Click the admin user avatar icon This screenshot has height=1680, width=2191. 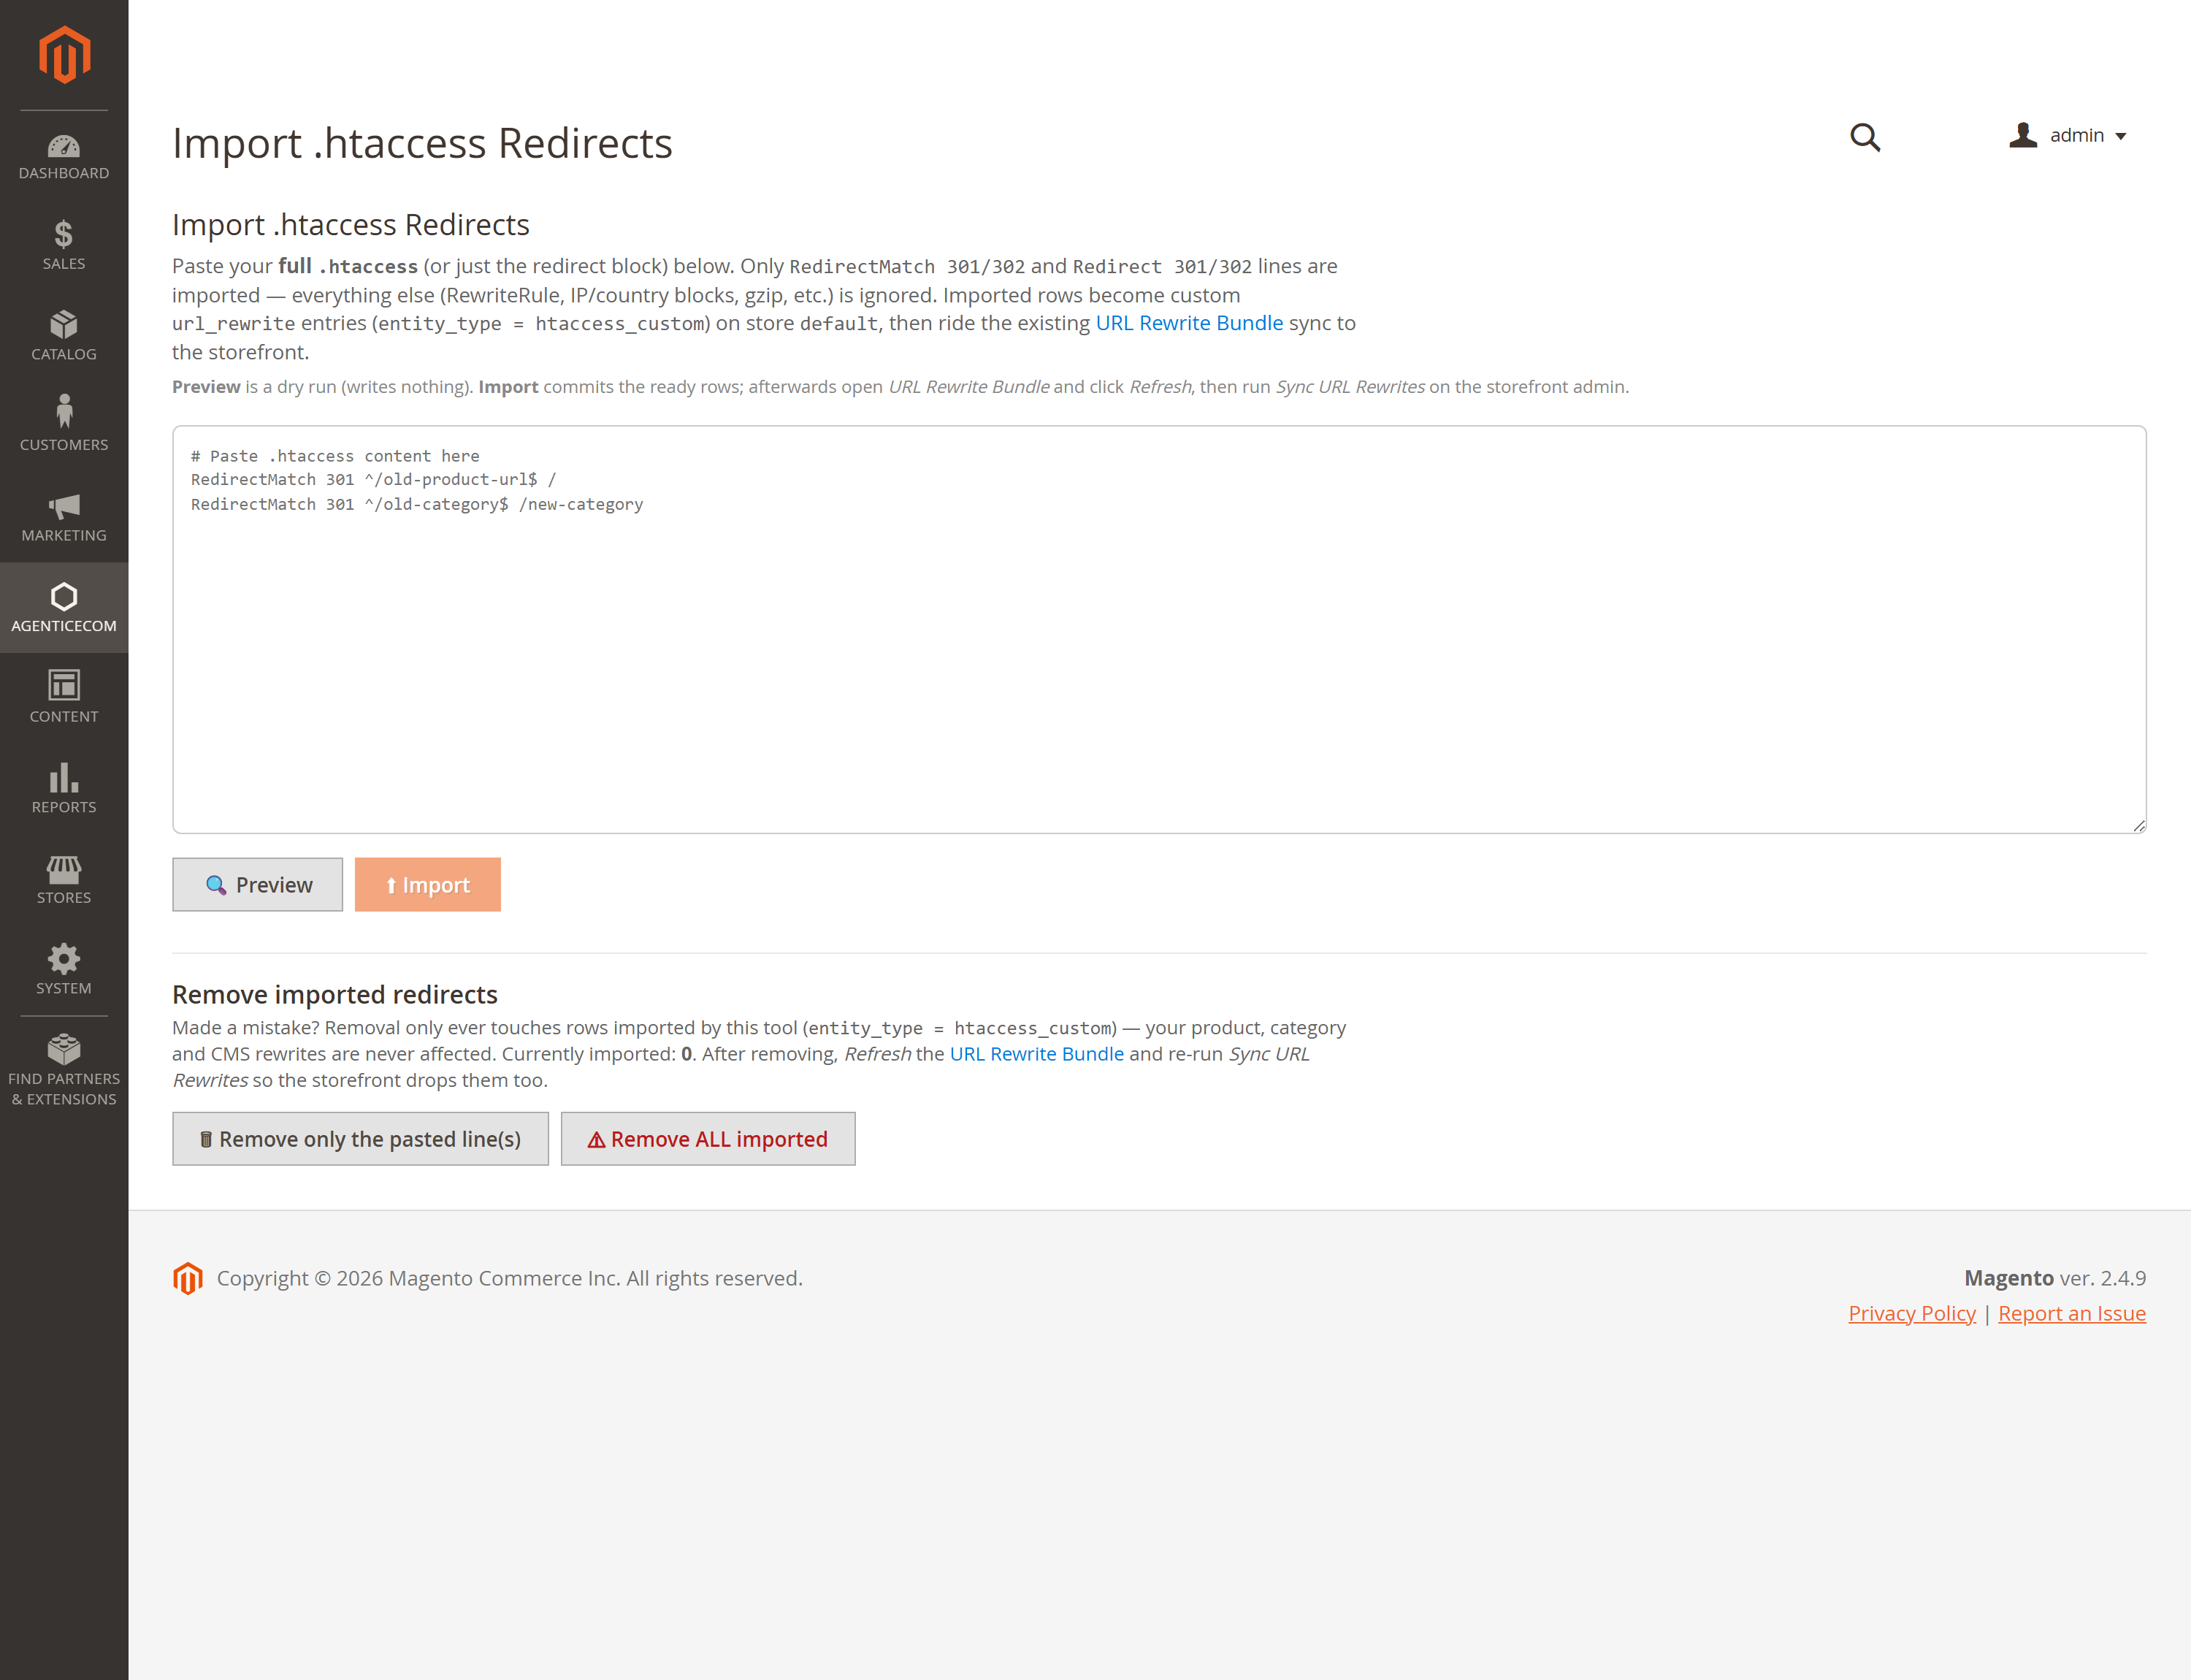click(2023, 135)
